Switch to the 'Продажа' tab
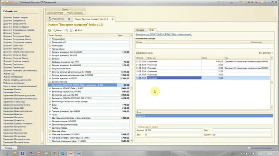The height and width of the screenshot is (156, 279). (x=140, y=30)
